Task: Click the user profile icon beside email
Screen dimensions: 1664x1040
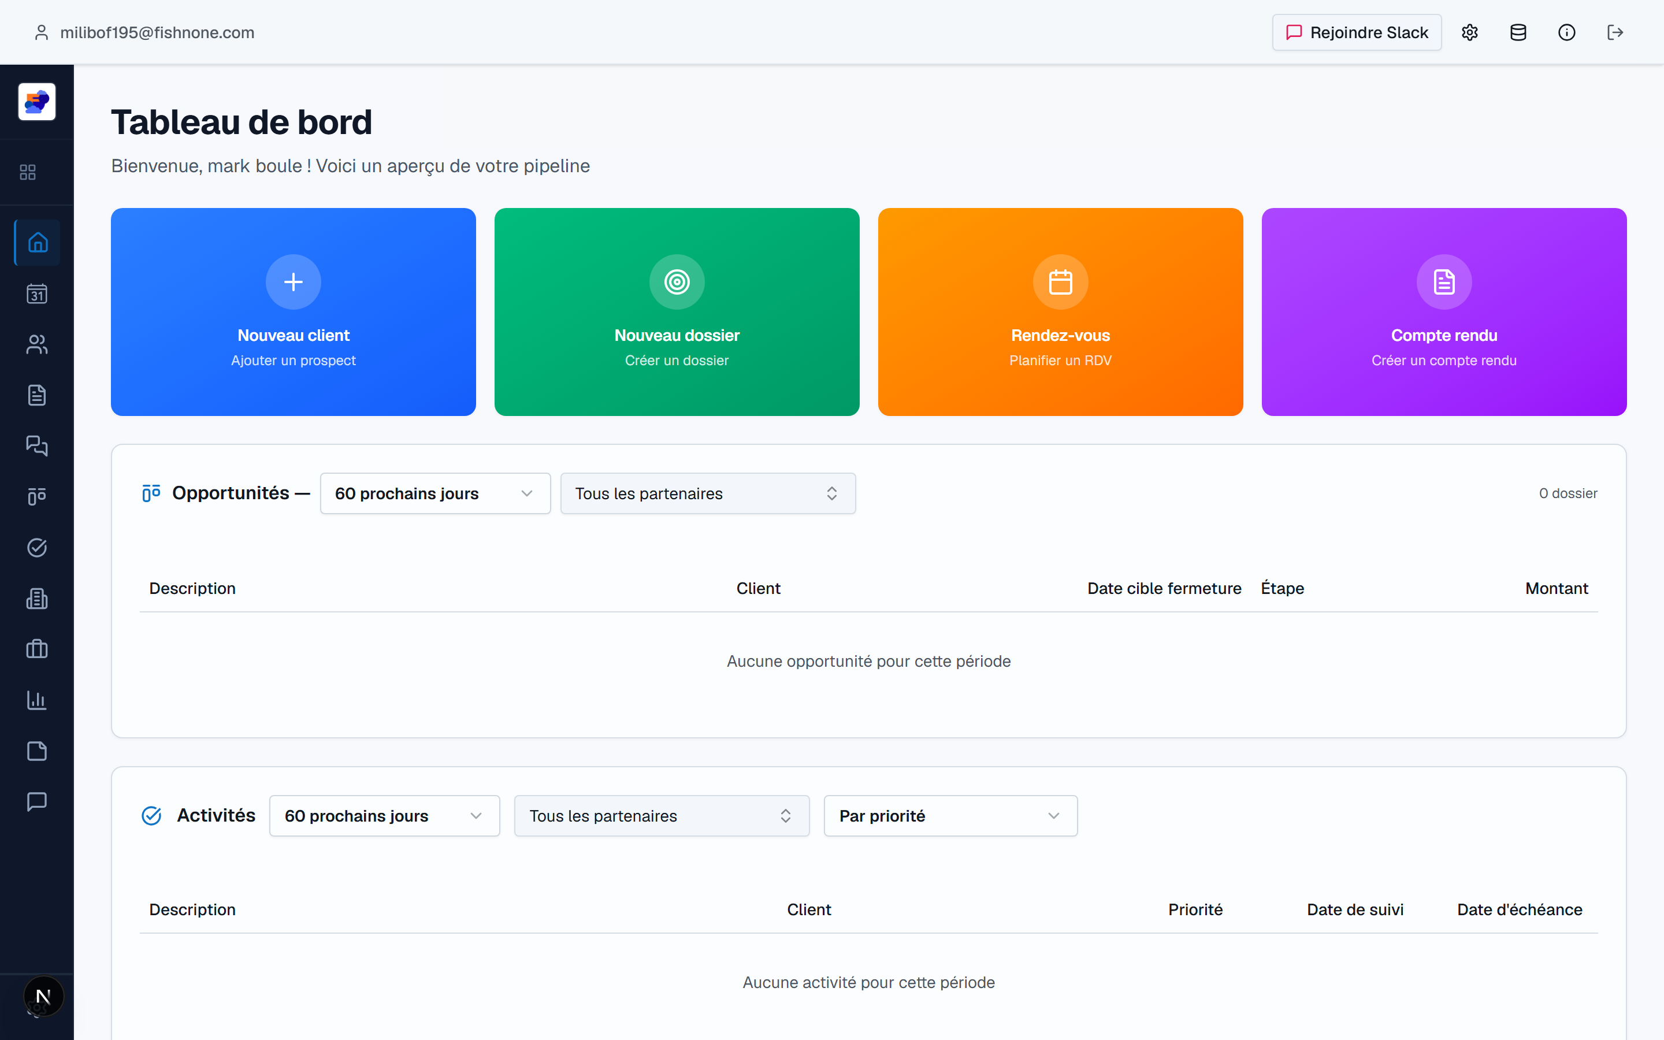Action: (x=41, y=32)
